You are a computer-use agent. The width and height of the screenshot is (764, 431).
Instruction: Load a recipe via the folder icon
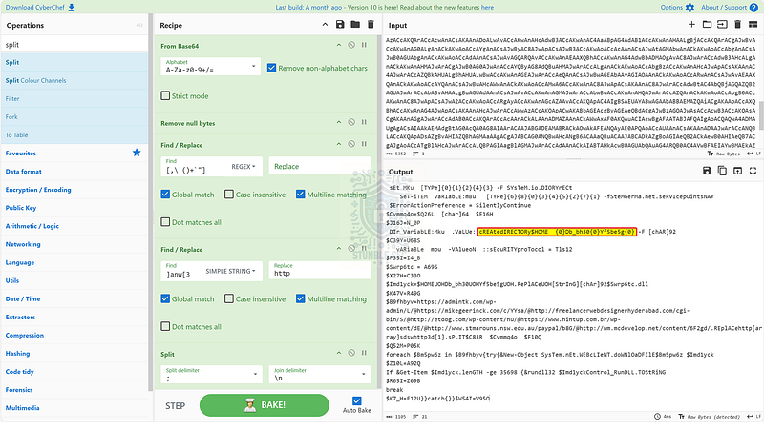[x=355, y=25]
